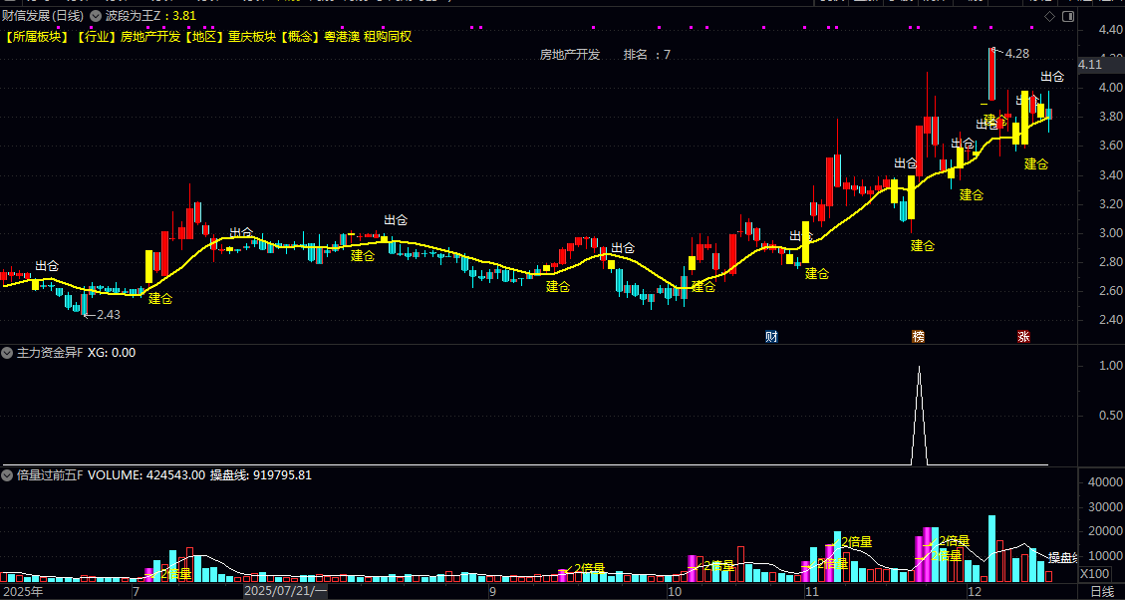
Task: Click the blue 财 event marker
Action: tap(772, 337)
